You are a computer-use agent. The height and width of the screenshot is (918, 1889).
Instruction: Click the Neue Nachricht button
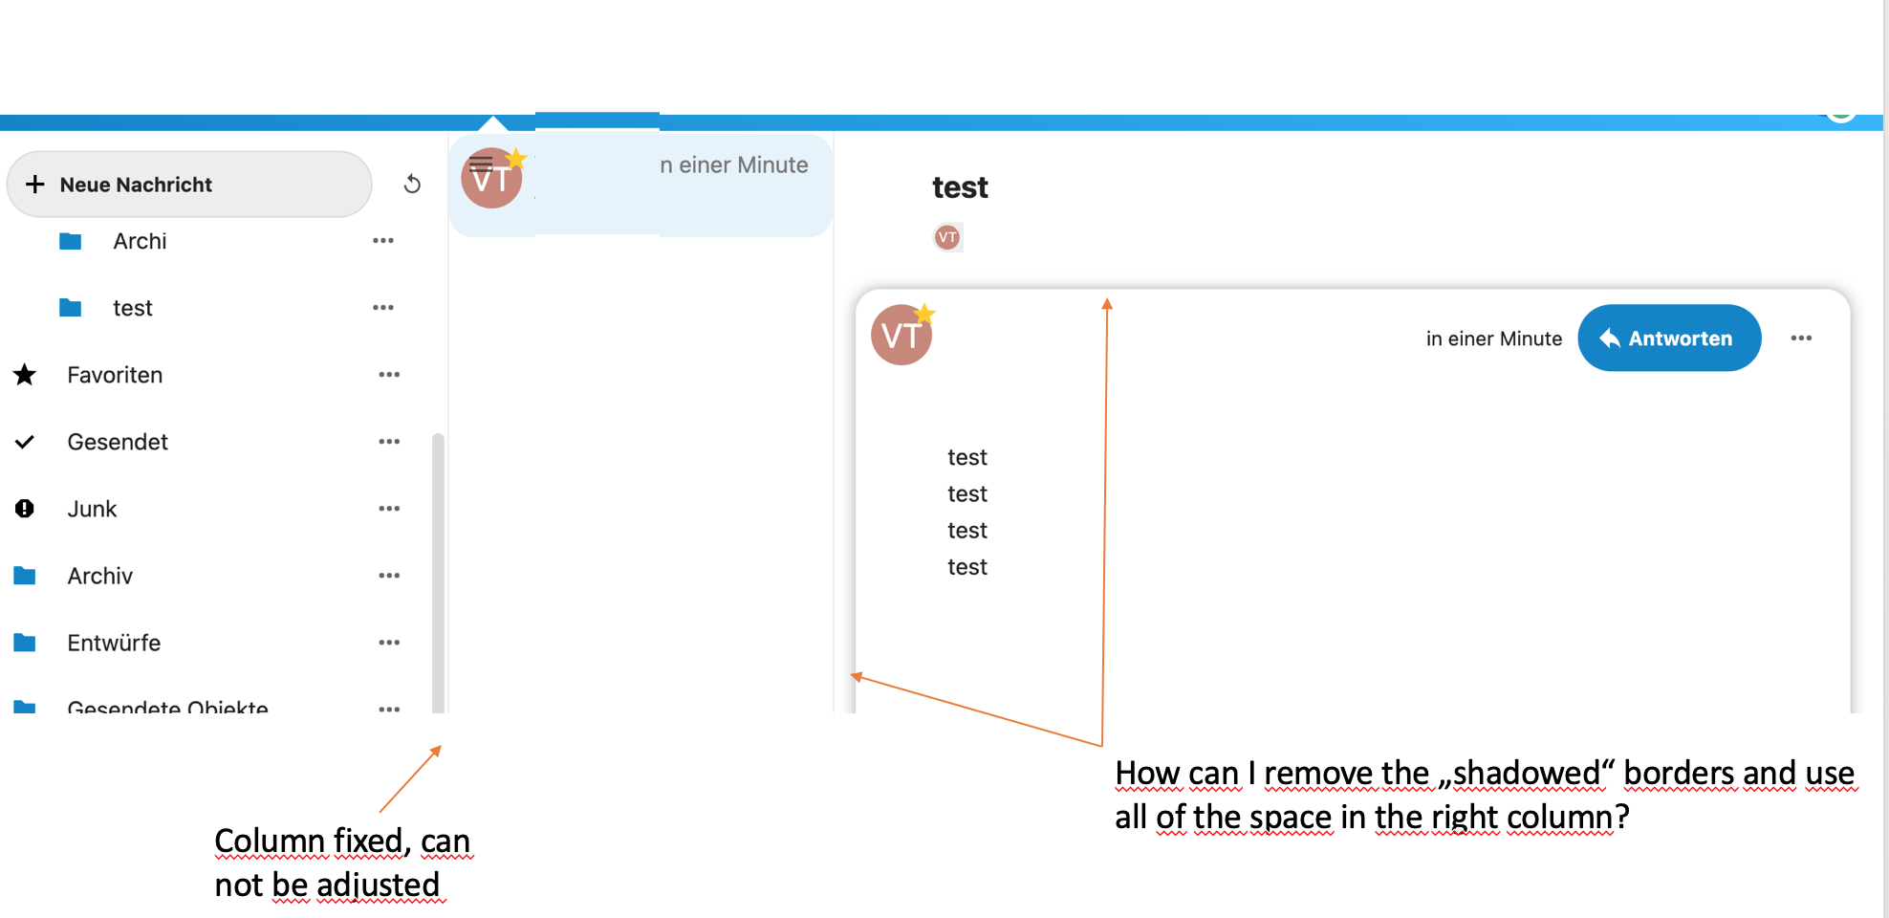click(188, 184)
